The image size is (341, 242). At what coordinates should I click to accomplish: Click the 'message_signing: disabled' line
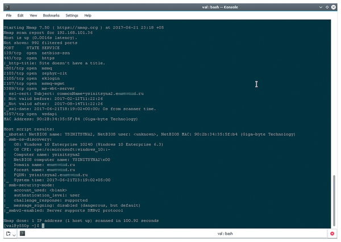pyautogui.click(x=77, y=205)
